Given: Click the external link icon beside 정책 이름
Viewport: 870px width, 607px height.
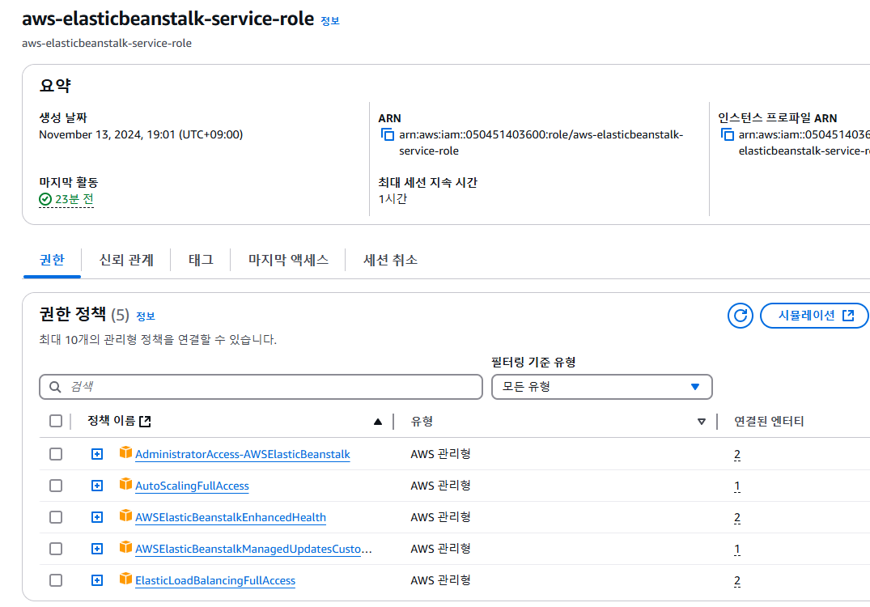Looking at the screenshot, I should click(145, 422).
